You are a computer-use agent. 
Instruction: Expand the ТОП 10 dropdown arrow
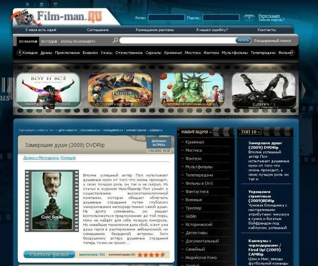(259, 132)
